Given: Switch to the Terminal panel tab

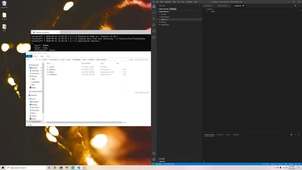Looking at the screenshot, I should click(x=236, y=135).
